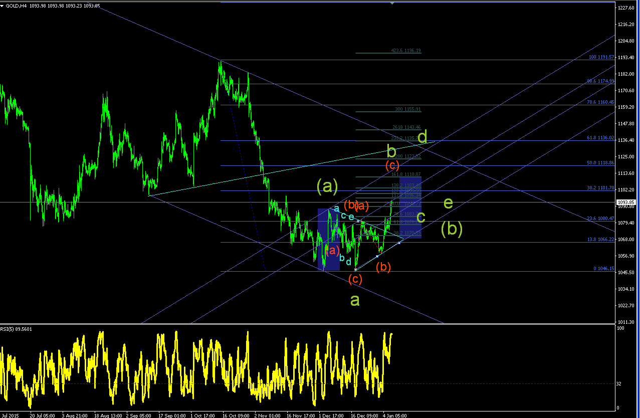640x418 pixels.
Task: Click the 17 Sep 01:00 date label
Action: (x=172, y=415)
